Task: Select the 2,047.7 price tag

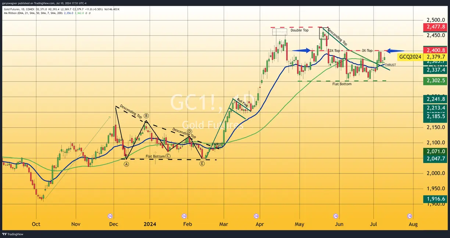Action: [436, 159]
